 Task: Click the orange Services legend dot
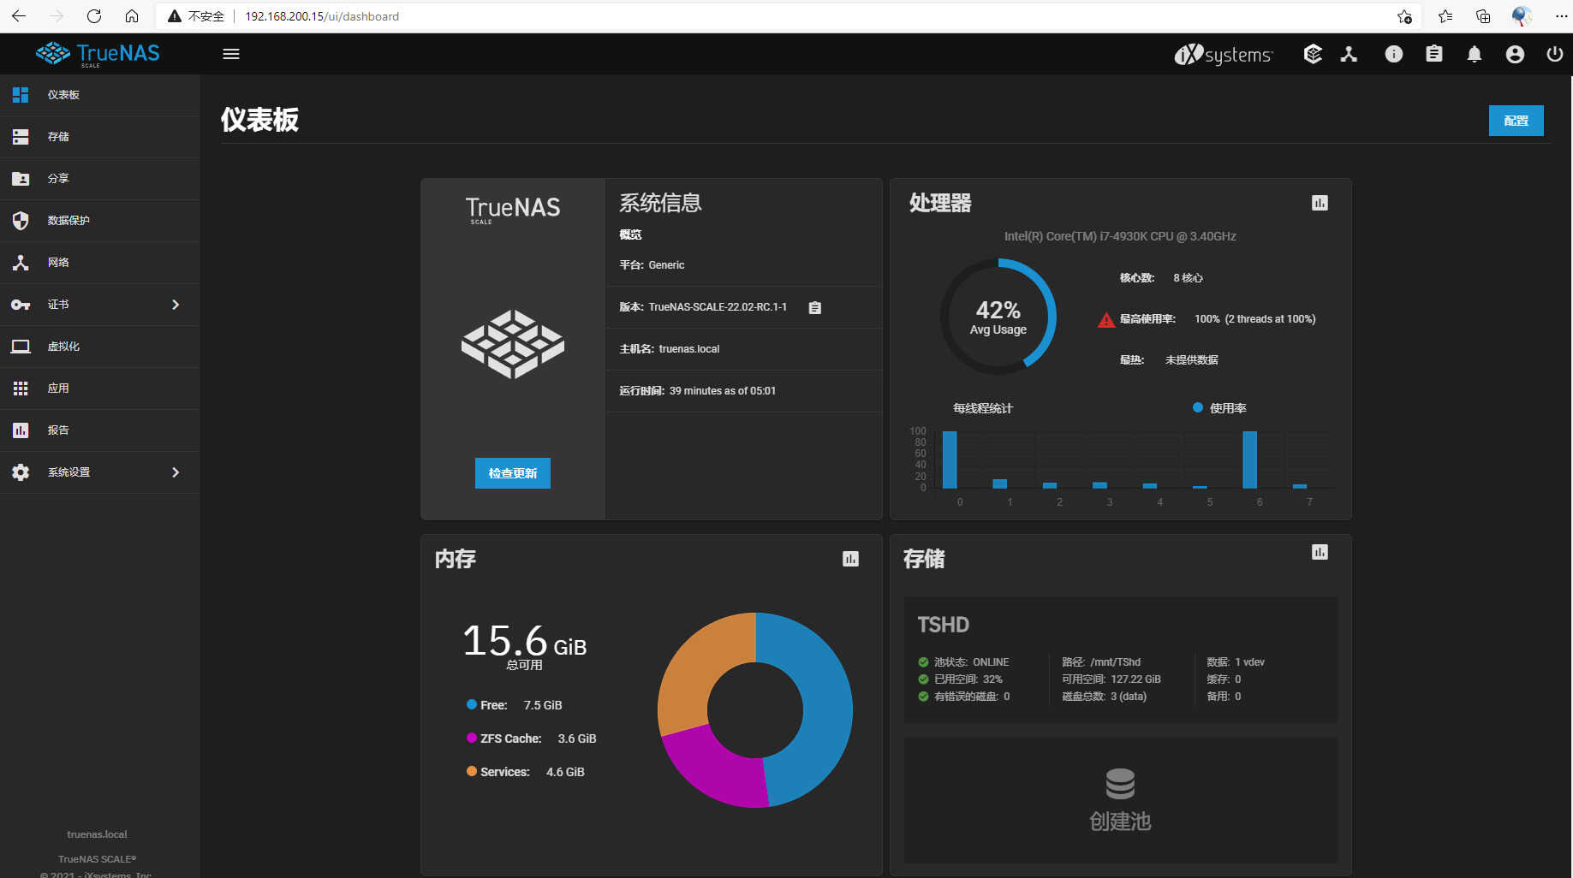[x=471, y=771]
